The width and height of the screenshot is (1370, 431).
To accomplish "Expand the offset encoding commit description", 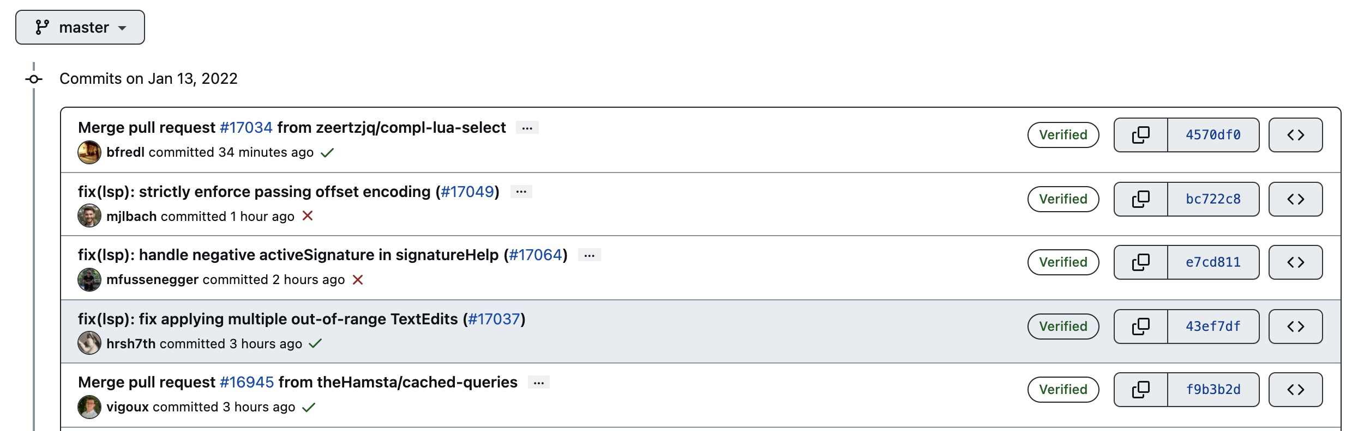I will pyautogui.click(x=522, y=191).
